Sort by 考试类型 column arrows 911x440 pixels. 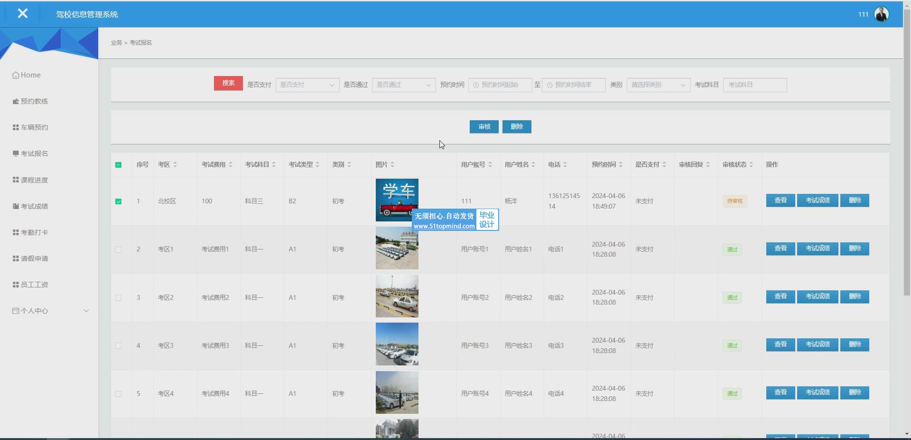click(317, 165)
